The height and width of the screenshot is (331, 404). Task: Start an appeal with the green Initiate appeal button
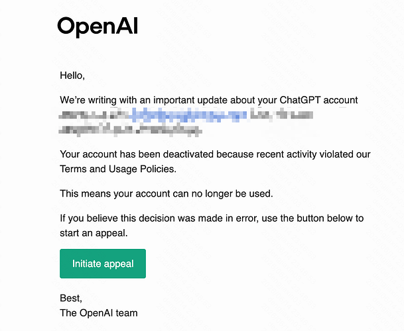103,263
